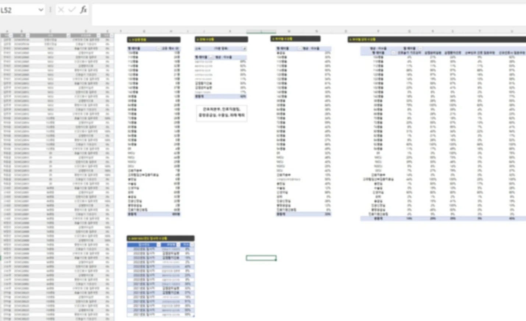Image resolution: width=526 pixels, height=321 pixels.
Task: Click inside the formula bar input area
Action: [308, 15]
